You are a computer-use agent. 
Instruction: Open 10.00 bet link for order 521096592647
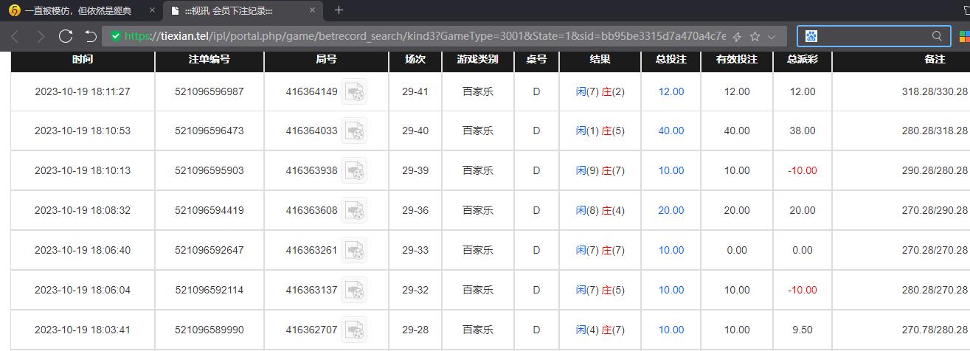[x=671, y=250]
